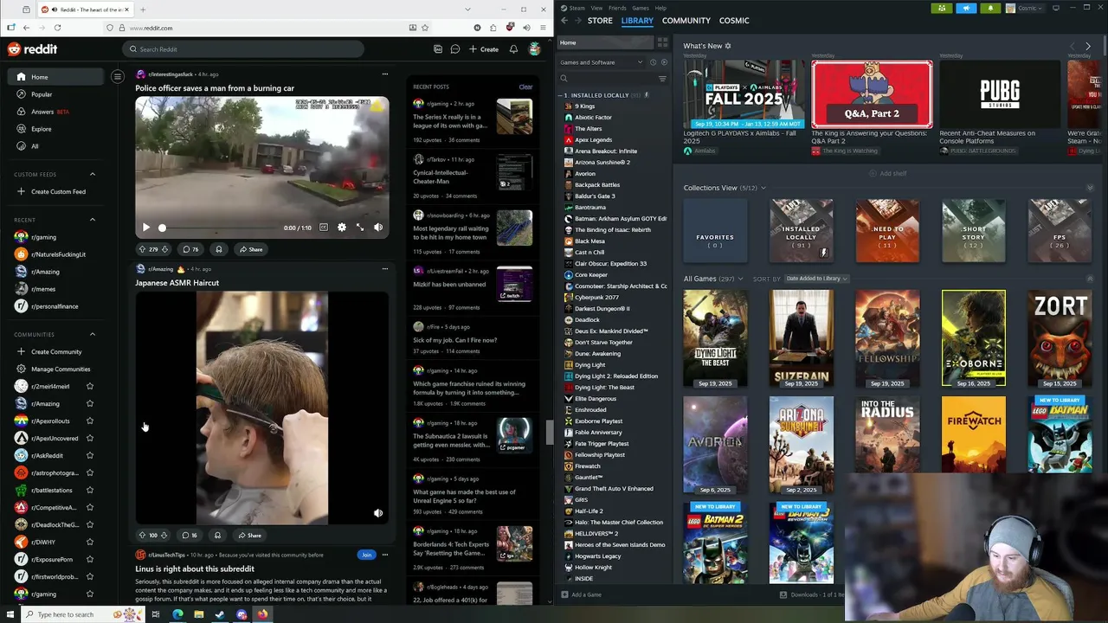Image resolution: width=1108 pixels, height=623 pixels.
Task: Favorite r/Apexrollouts with star toggle
Action: tap(90, 421)
